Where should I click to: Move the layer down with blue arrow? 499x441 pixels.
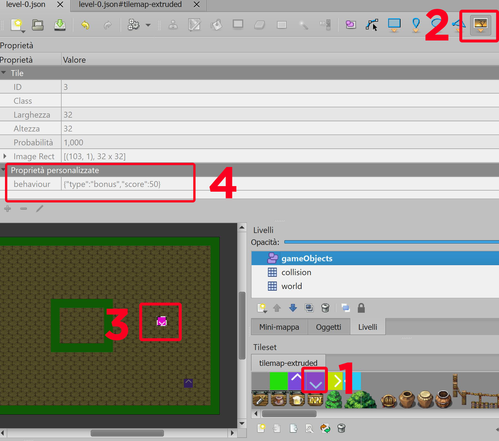[293, 308]
